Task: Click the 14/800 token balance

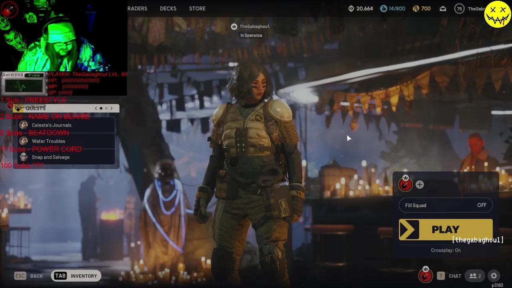Action: (x=397, y=8)
